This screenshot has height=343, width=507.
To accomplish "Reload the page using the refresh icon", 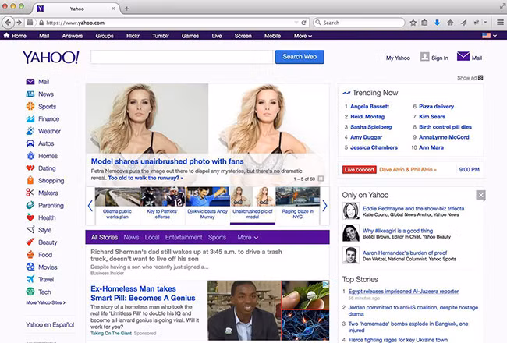I will point(303,23).
